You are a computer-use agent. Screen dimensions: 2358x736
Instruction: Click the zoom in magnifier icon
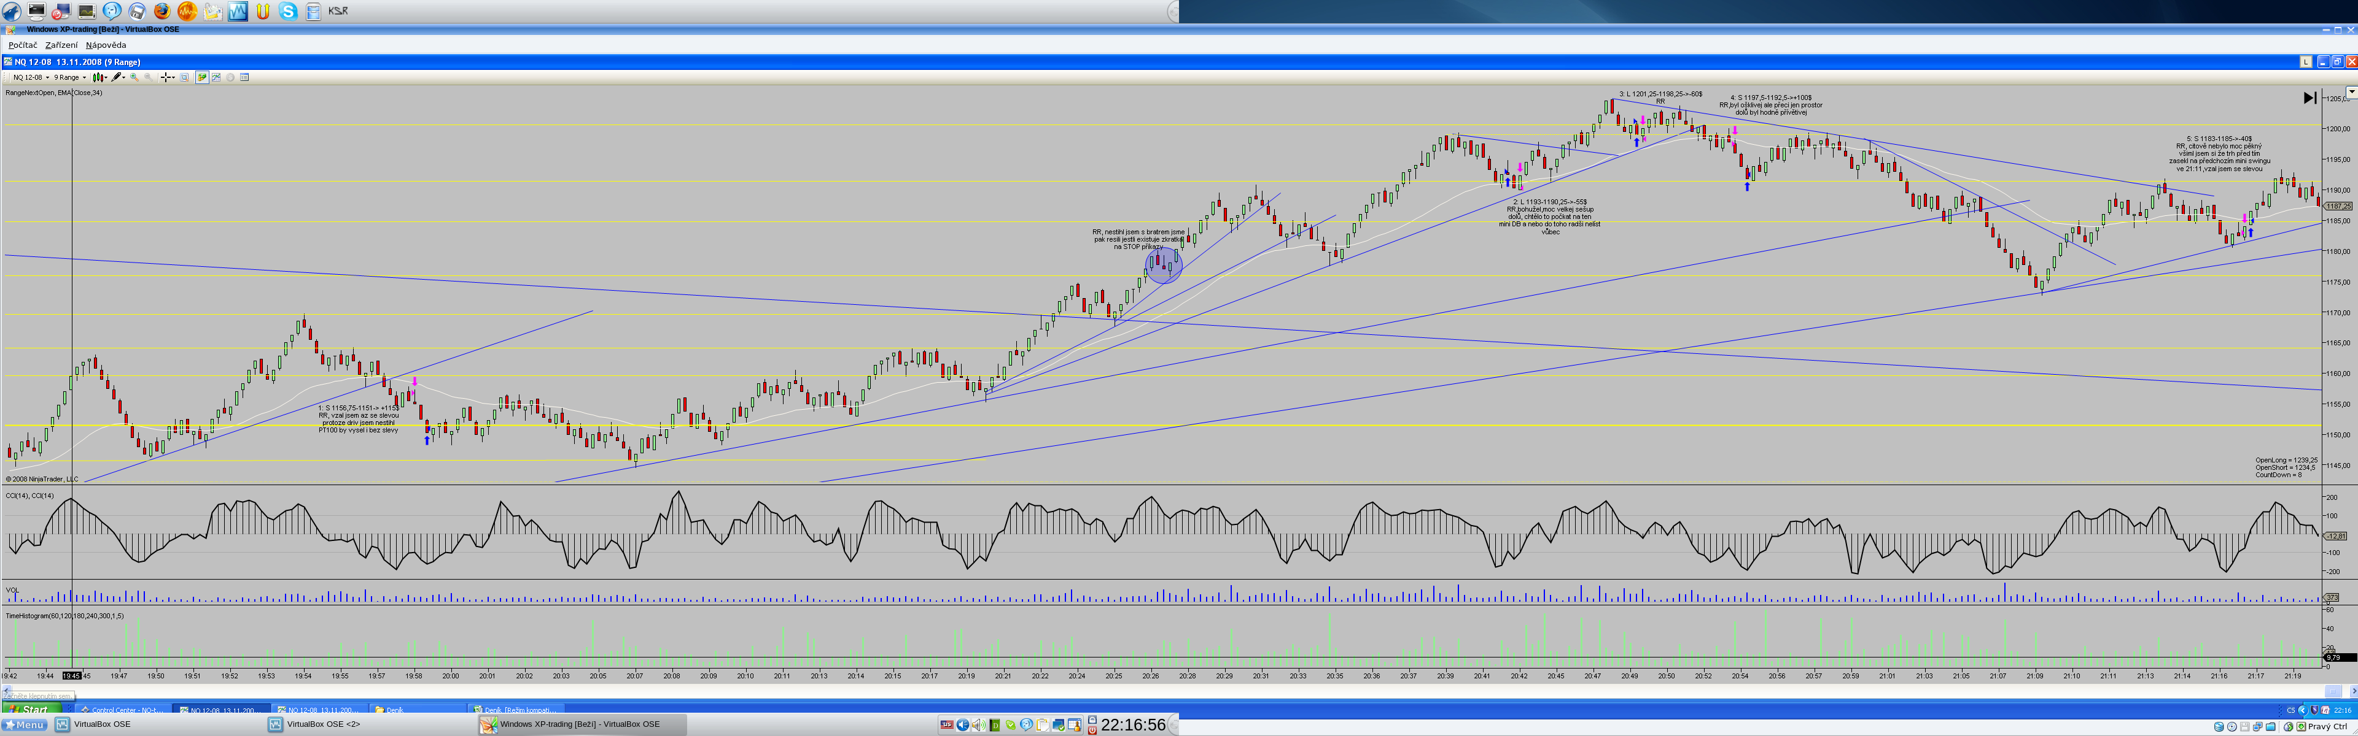click(x=134, y=78)
